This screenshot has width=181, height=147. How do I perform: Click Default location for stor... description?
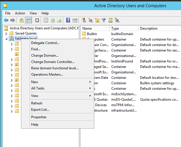(x=159, y=78)
